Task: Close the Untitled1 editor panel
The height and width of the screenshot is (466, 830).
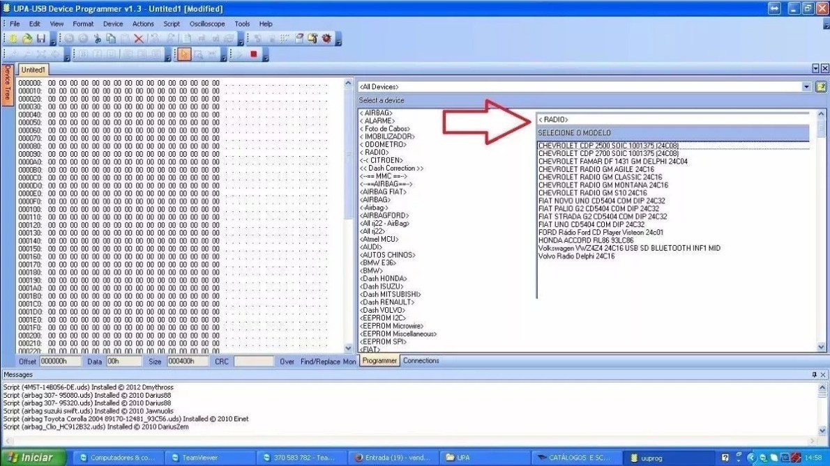Action: pos(824,68)
